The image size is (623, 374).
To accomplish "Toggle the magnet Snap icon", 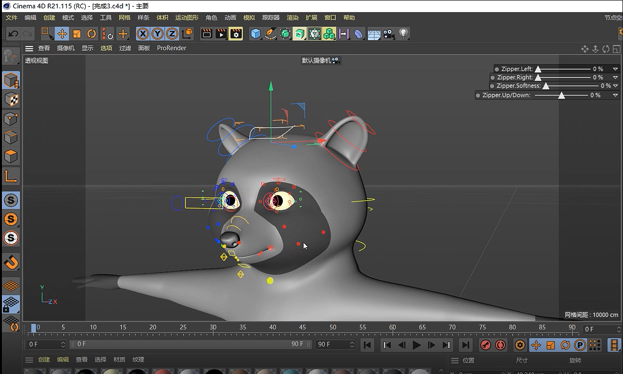I will [x=11, y=263].
